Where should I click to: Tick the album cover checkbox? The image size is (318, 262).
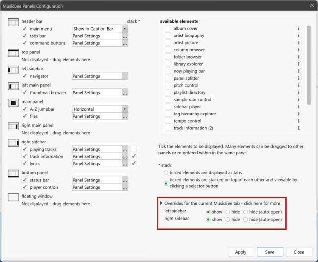[168, 28]
